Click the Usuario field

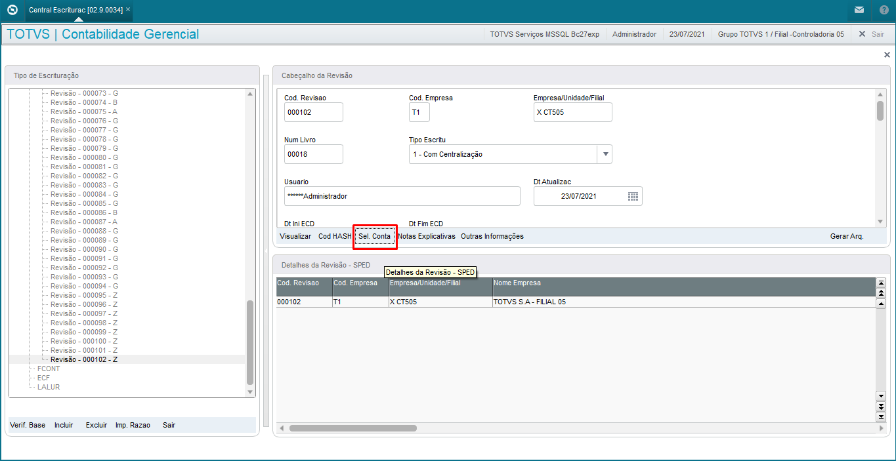click(x=402, y=196)
